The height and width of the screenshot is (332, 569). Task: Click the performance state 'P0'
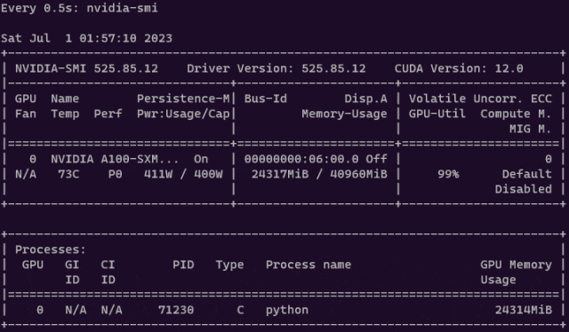coord(115,174)
